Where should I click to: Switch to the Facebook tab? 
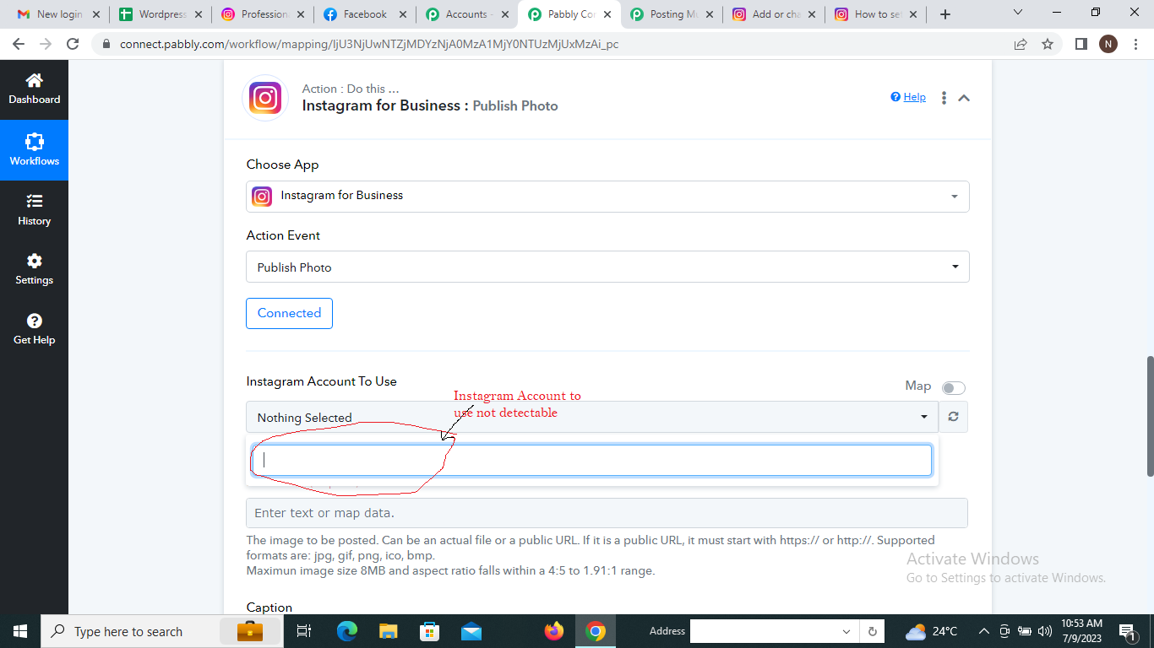click(x=364, y=14)
